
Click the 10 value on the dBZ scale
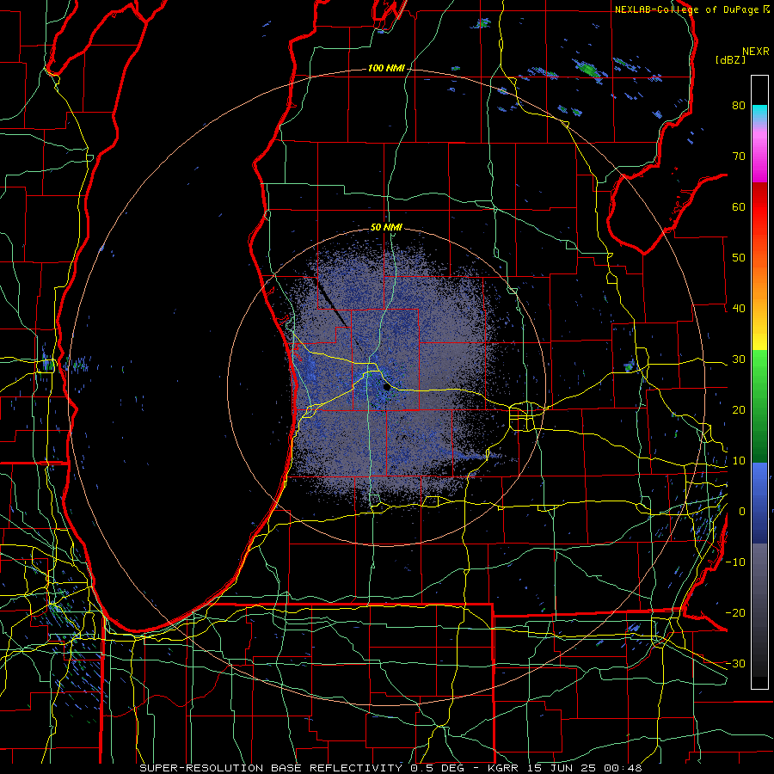[x=739, y=461]
